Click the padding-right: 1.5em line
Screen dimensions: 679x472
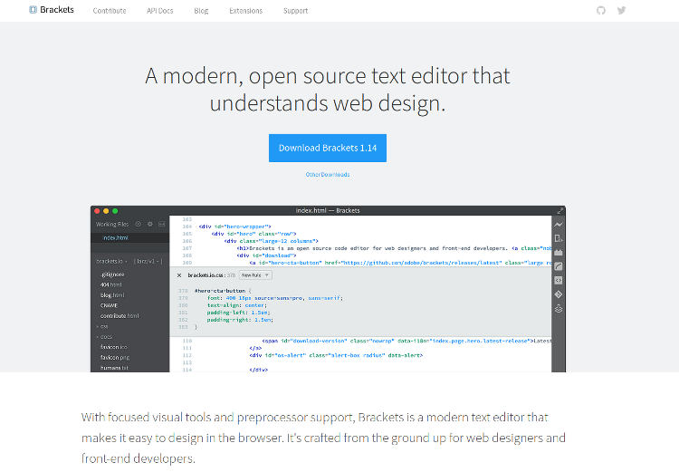click(240, 320)
